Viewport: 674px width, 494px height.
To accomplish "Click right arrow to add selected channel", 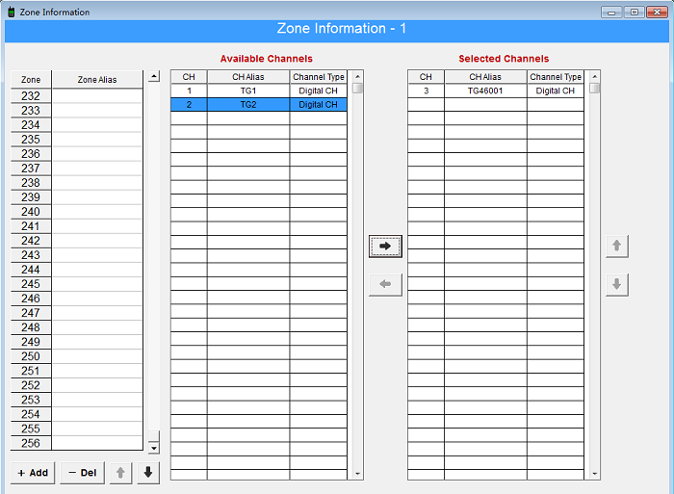I will coord(385,247).
